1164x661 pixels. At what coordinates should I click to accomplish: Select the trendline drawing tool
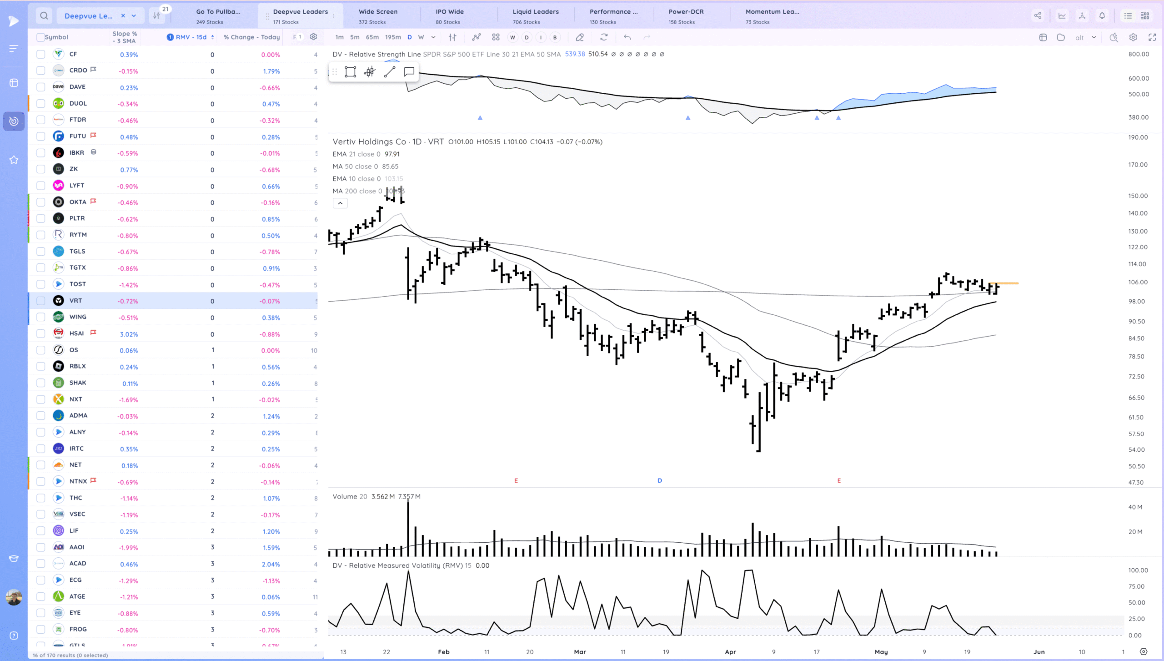pyautogui.click(x=389, y=71)
